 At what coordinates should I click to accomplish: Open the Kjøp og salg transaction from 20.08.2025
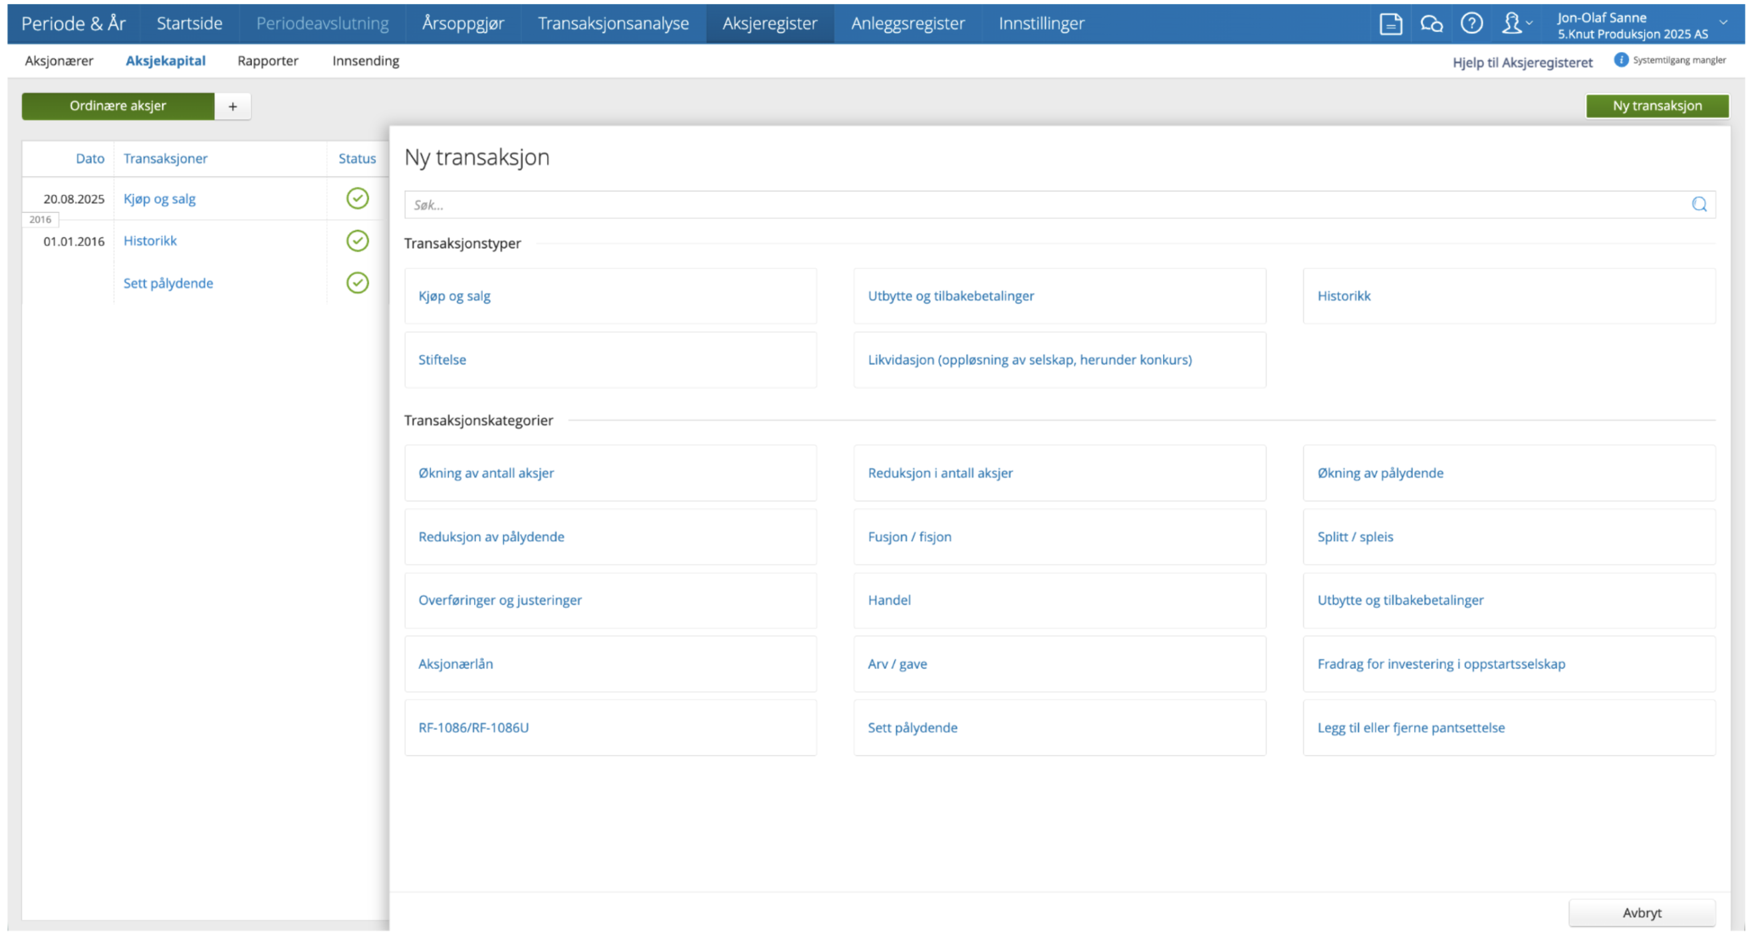pos(160,199)
